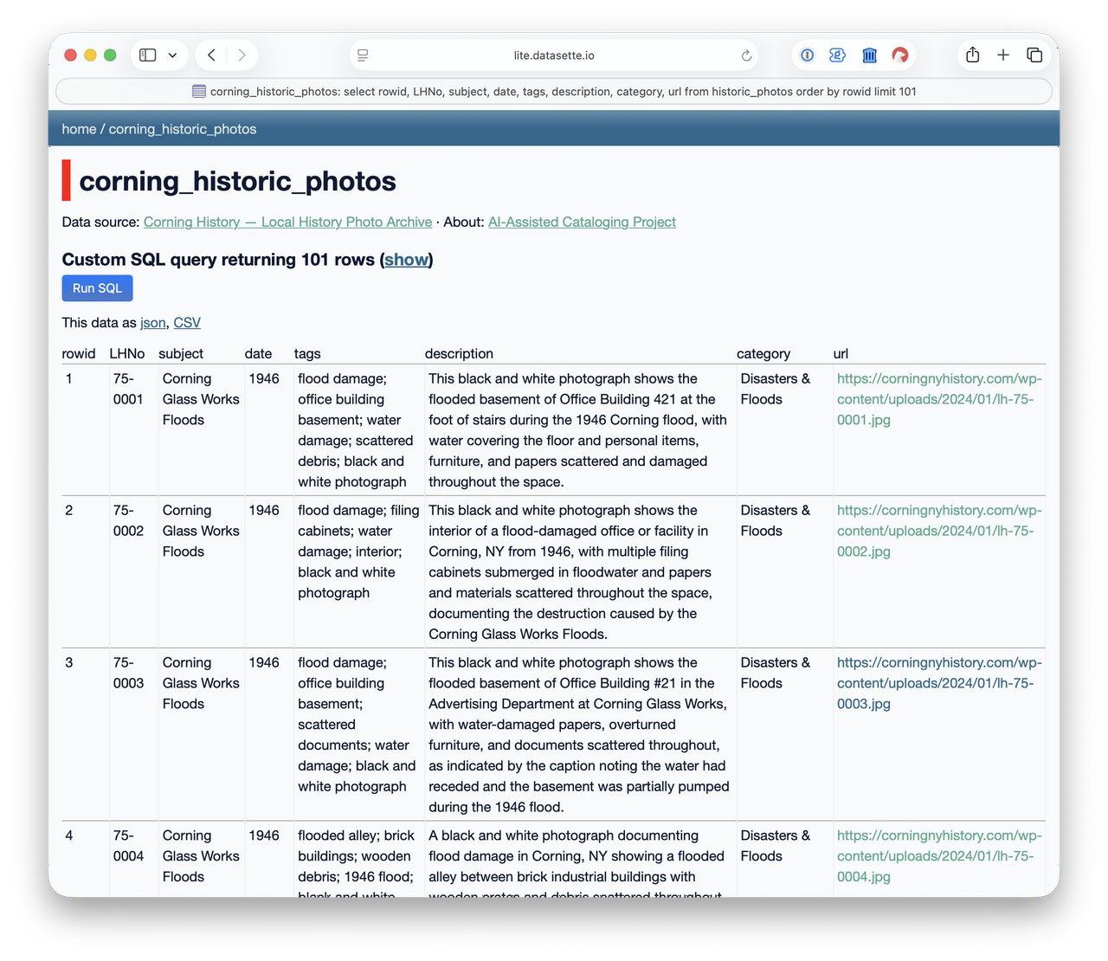This screenshot has width=1108, height=961.
Task: Reload the lite.datasette.io page
Action: point(746,55)
